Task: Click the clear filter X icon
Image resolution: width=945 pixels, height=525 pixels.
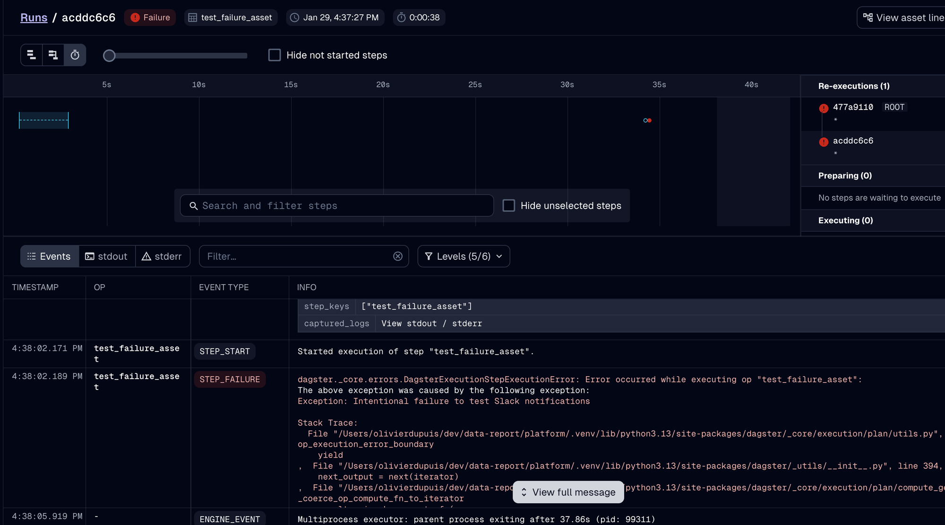Action: (x=398, y=256)
